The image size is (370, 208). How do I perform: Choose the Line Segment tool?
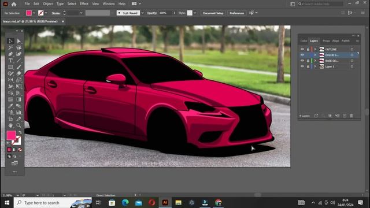click(19, 61)
